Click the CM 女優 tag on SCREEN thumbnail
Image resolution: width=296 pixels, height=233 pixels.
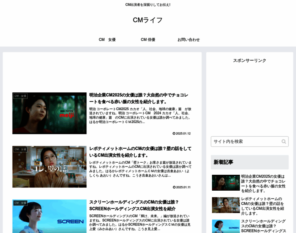pos(20,203)
